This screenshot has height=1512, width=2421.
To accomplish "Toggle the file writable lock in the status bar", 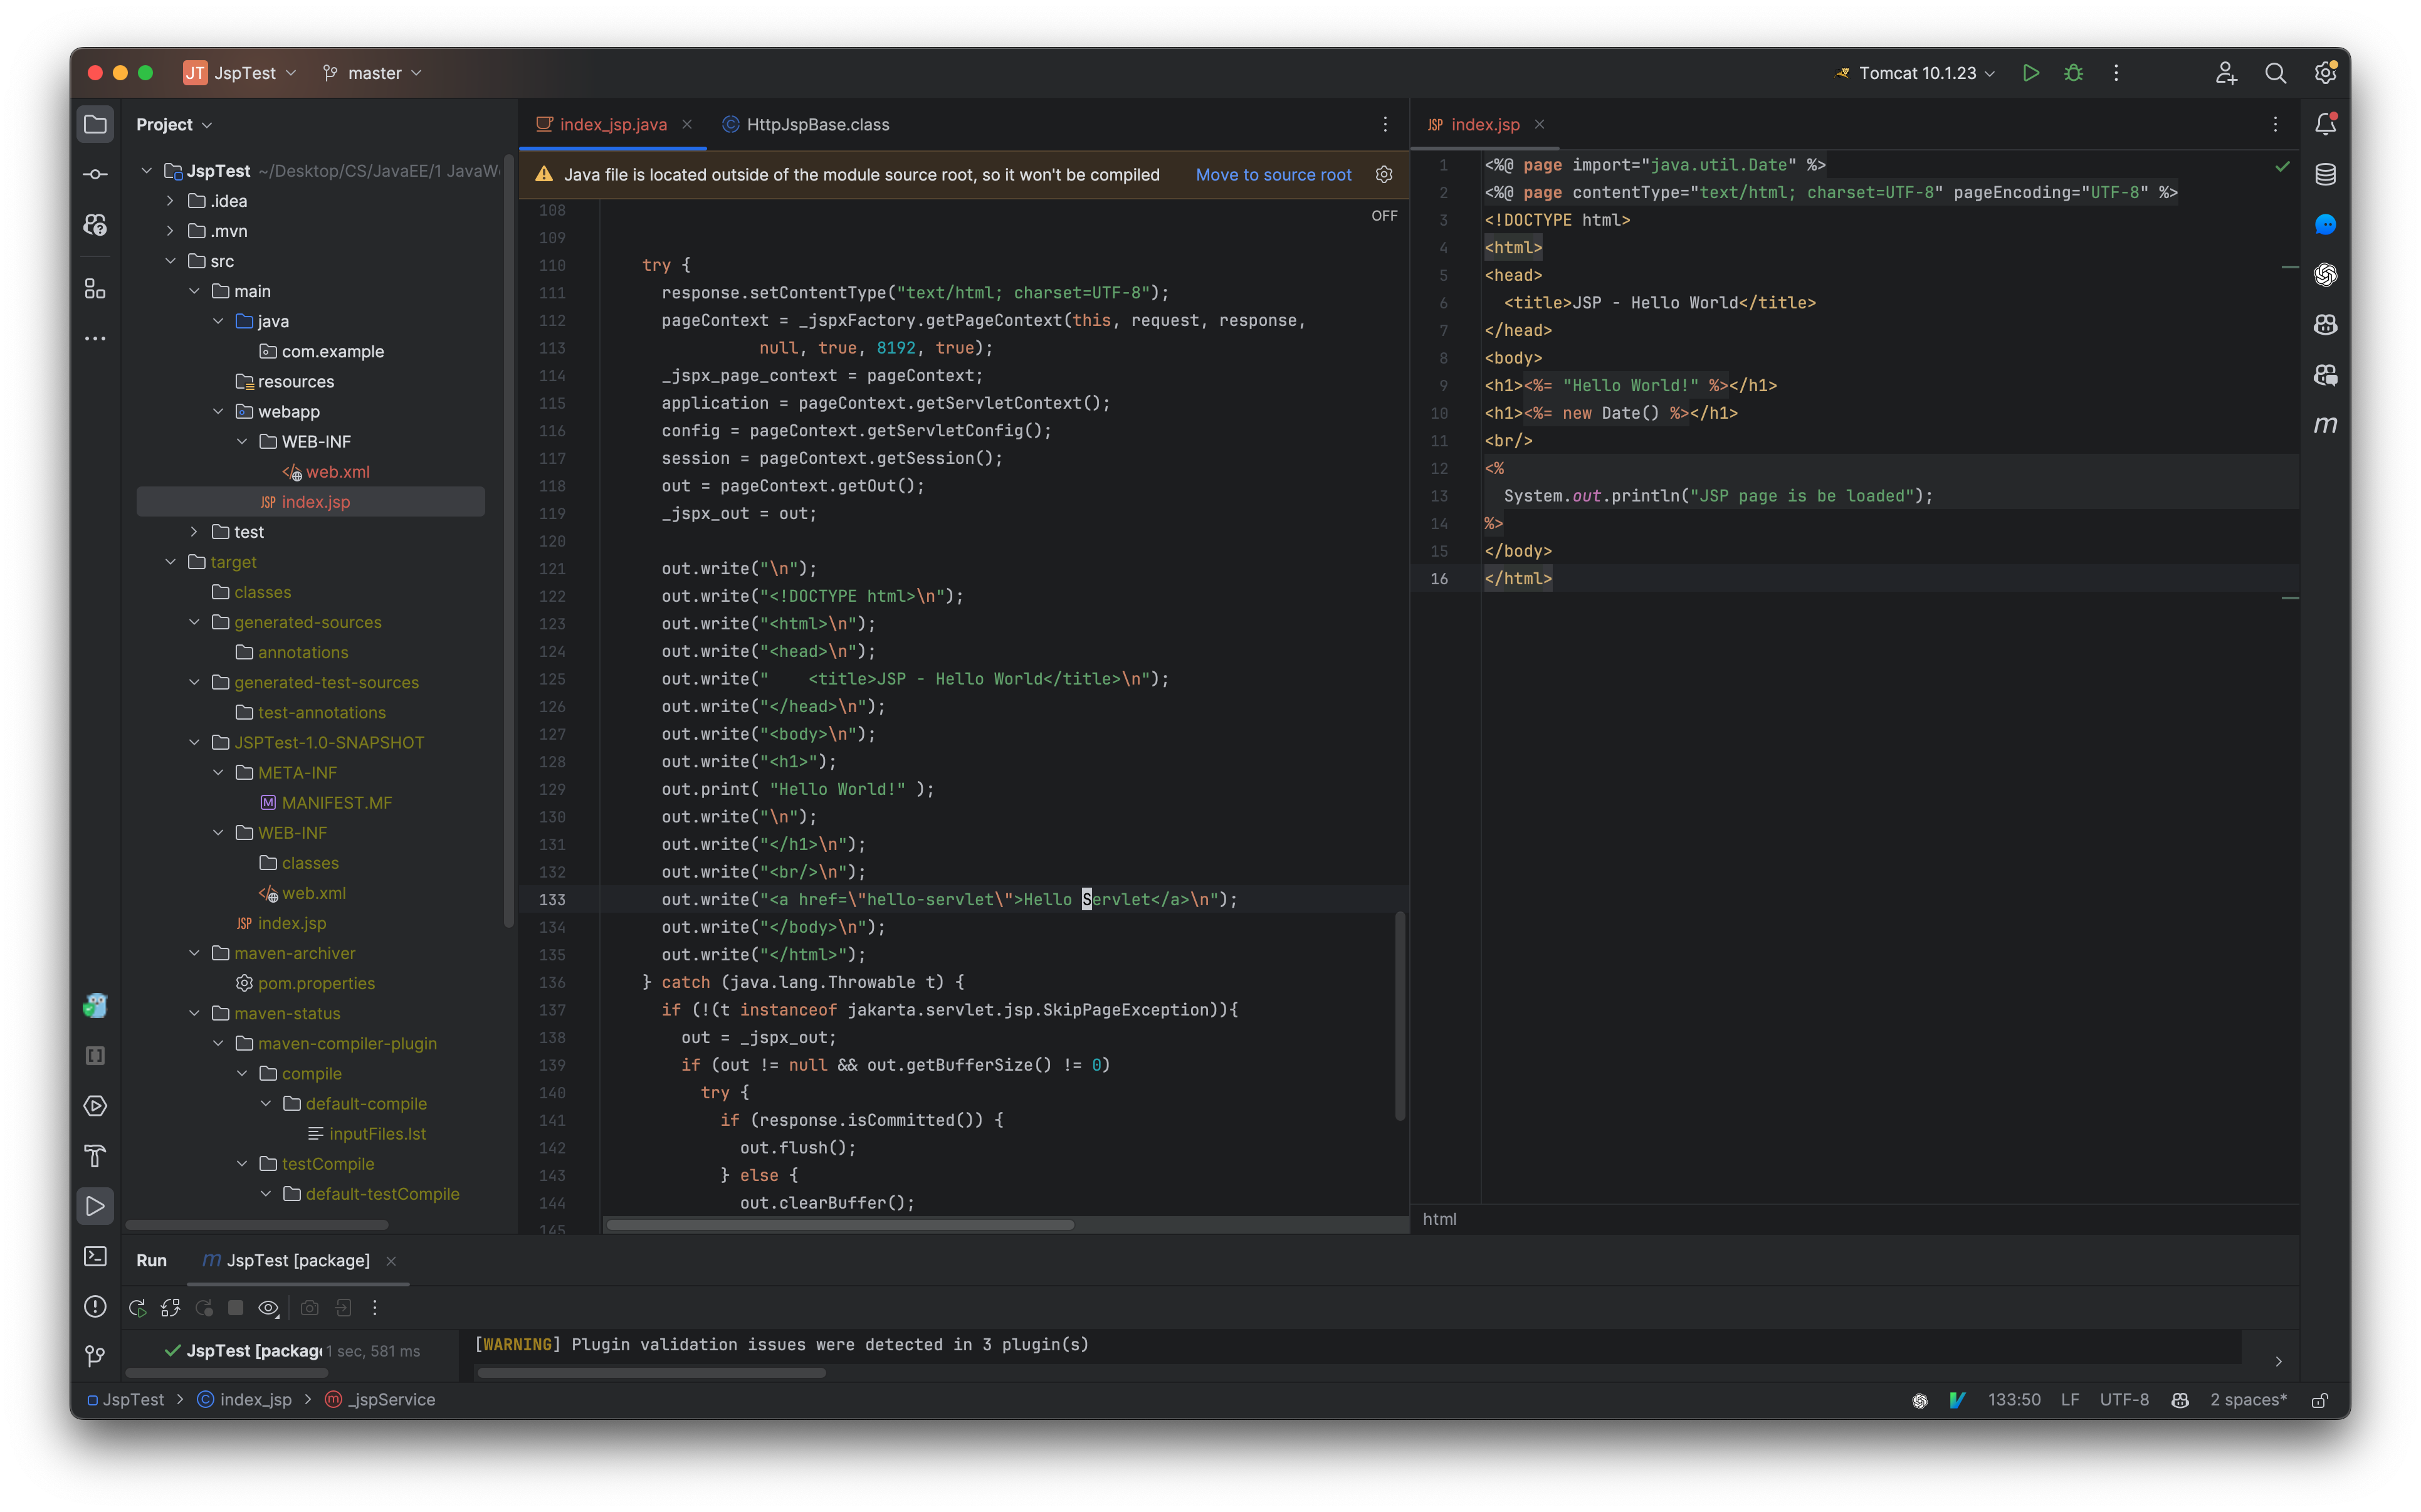I will pos(2321,1399).
